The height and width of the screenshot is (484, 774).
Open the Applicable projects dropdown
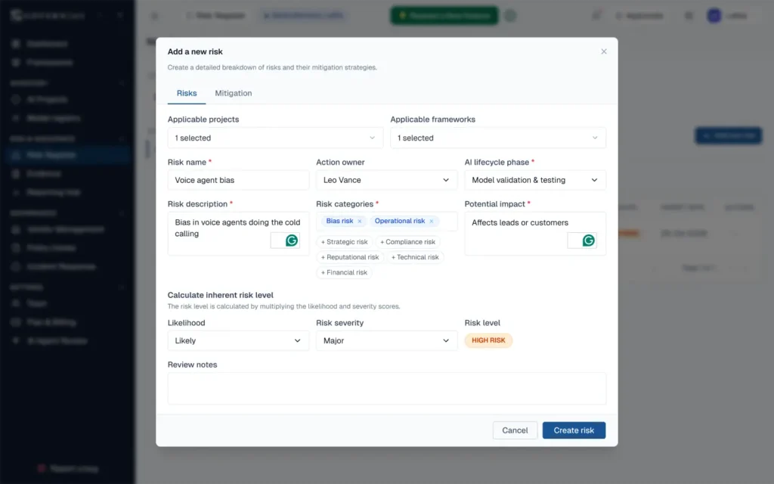click(275, 138)
